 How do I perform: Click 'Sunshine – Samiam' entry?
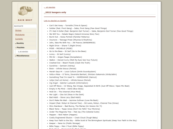tap(62, 66)
